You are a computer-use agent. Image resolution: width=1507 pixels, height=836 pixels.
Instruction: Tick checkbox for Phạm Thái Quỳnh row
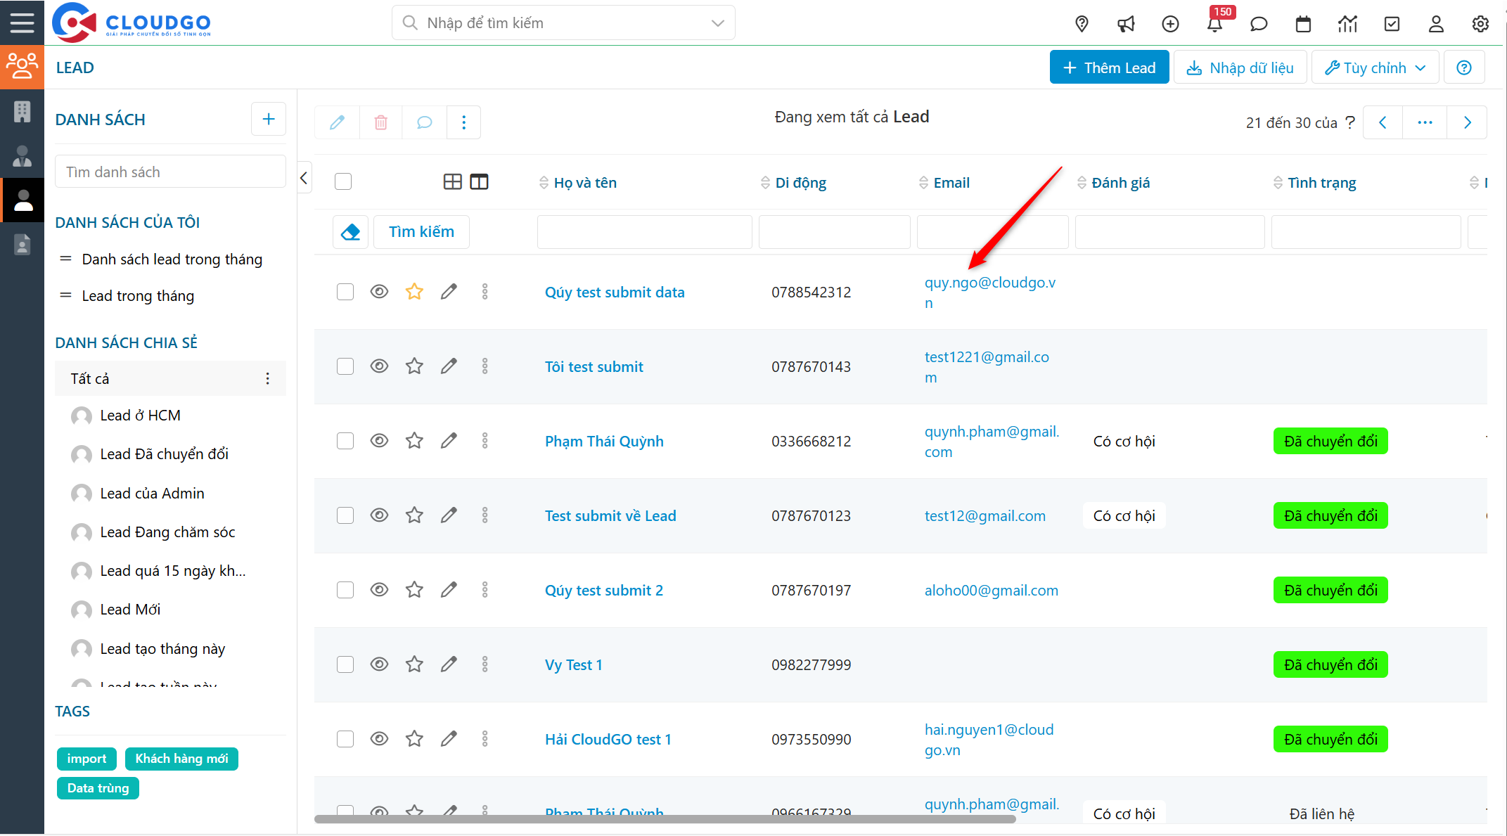click(345, 441)
